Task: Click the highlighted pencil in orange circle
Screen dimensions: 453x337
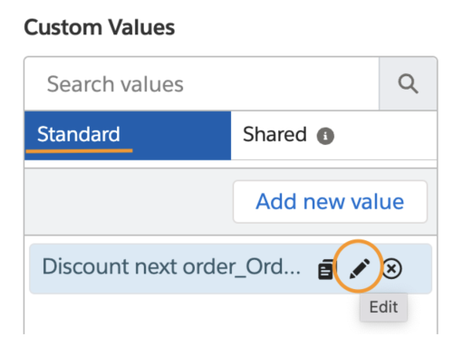Action: pyautogui.click(x=360, y=268)
